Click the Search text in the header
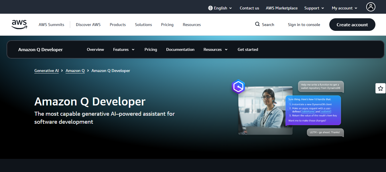The image size is (386, 172). [x=268, y=25]
